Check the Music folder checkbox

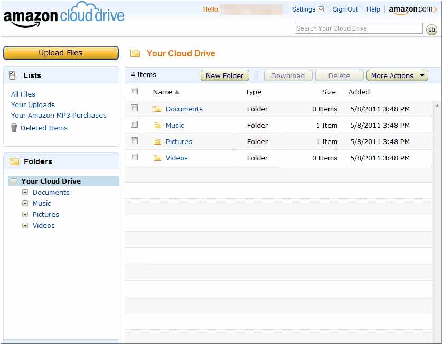pos(135,124)
